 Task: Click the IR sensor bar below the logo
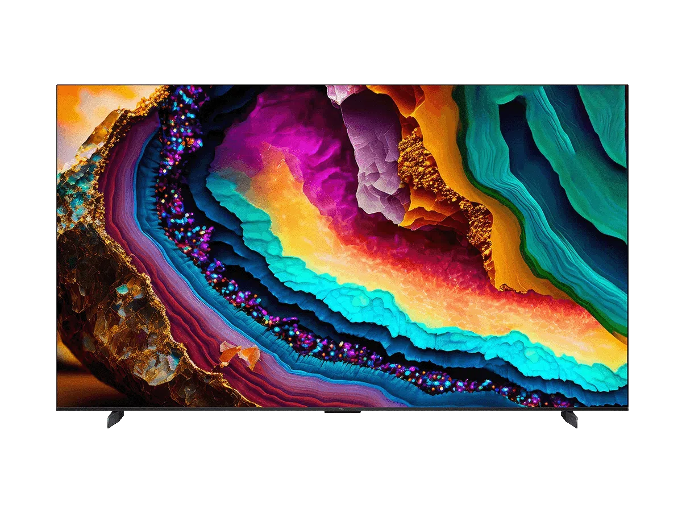[342, 412]
